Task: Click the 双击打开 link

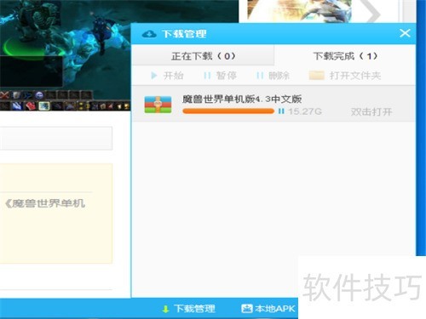Action: point(371,111)
